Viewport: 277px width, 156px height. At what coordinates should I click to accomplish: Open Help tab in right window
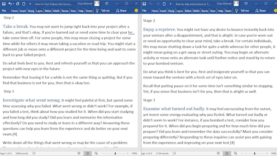pos(220,11)
